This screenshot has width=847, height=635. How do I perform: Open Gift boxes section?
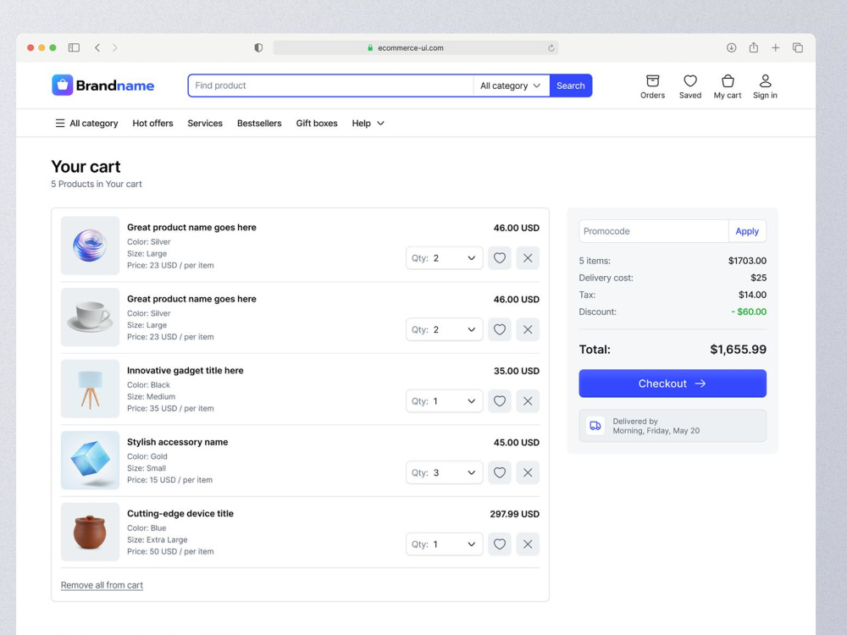click(x=317, y=123)
